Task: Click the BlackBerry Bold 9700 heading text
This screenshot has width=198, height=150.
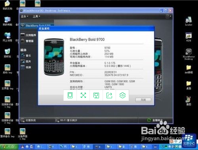Action: click(87, 39)
